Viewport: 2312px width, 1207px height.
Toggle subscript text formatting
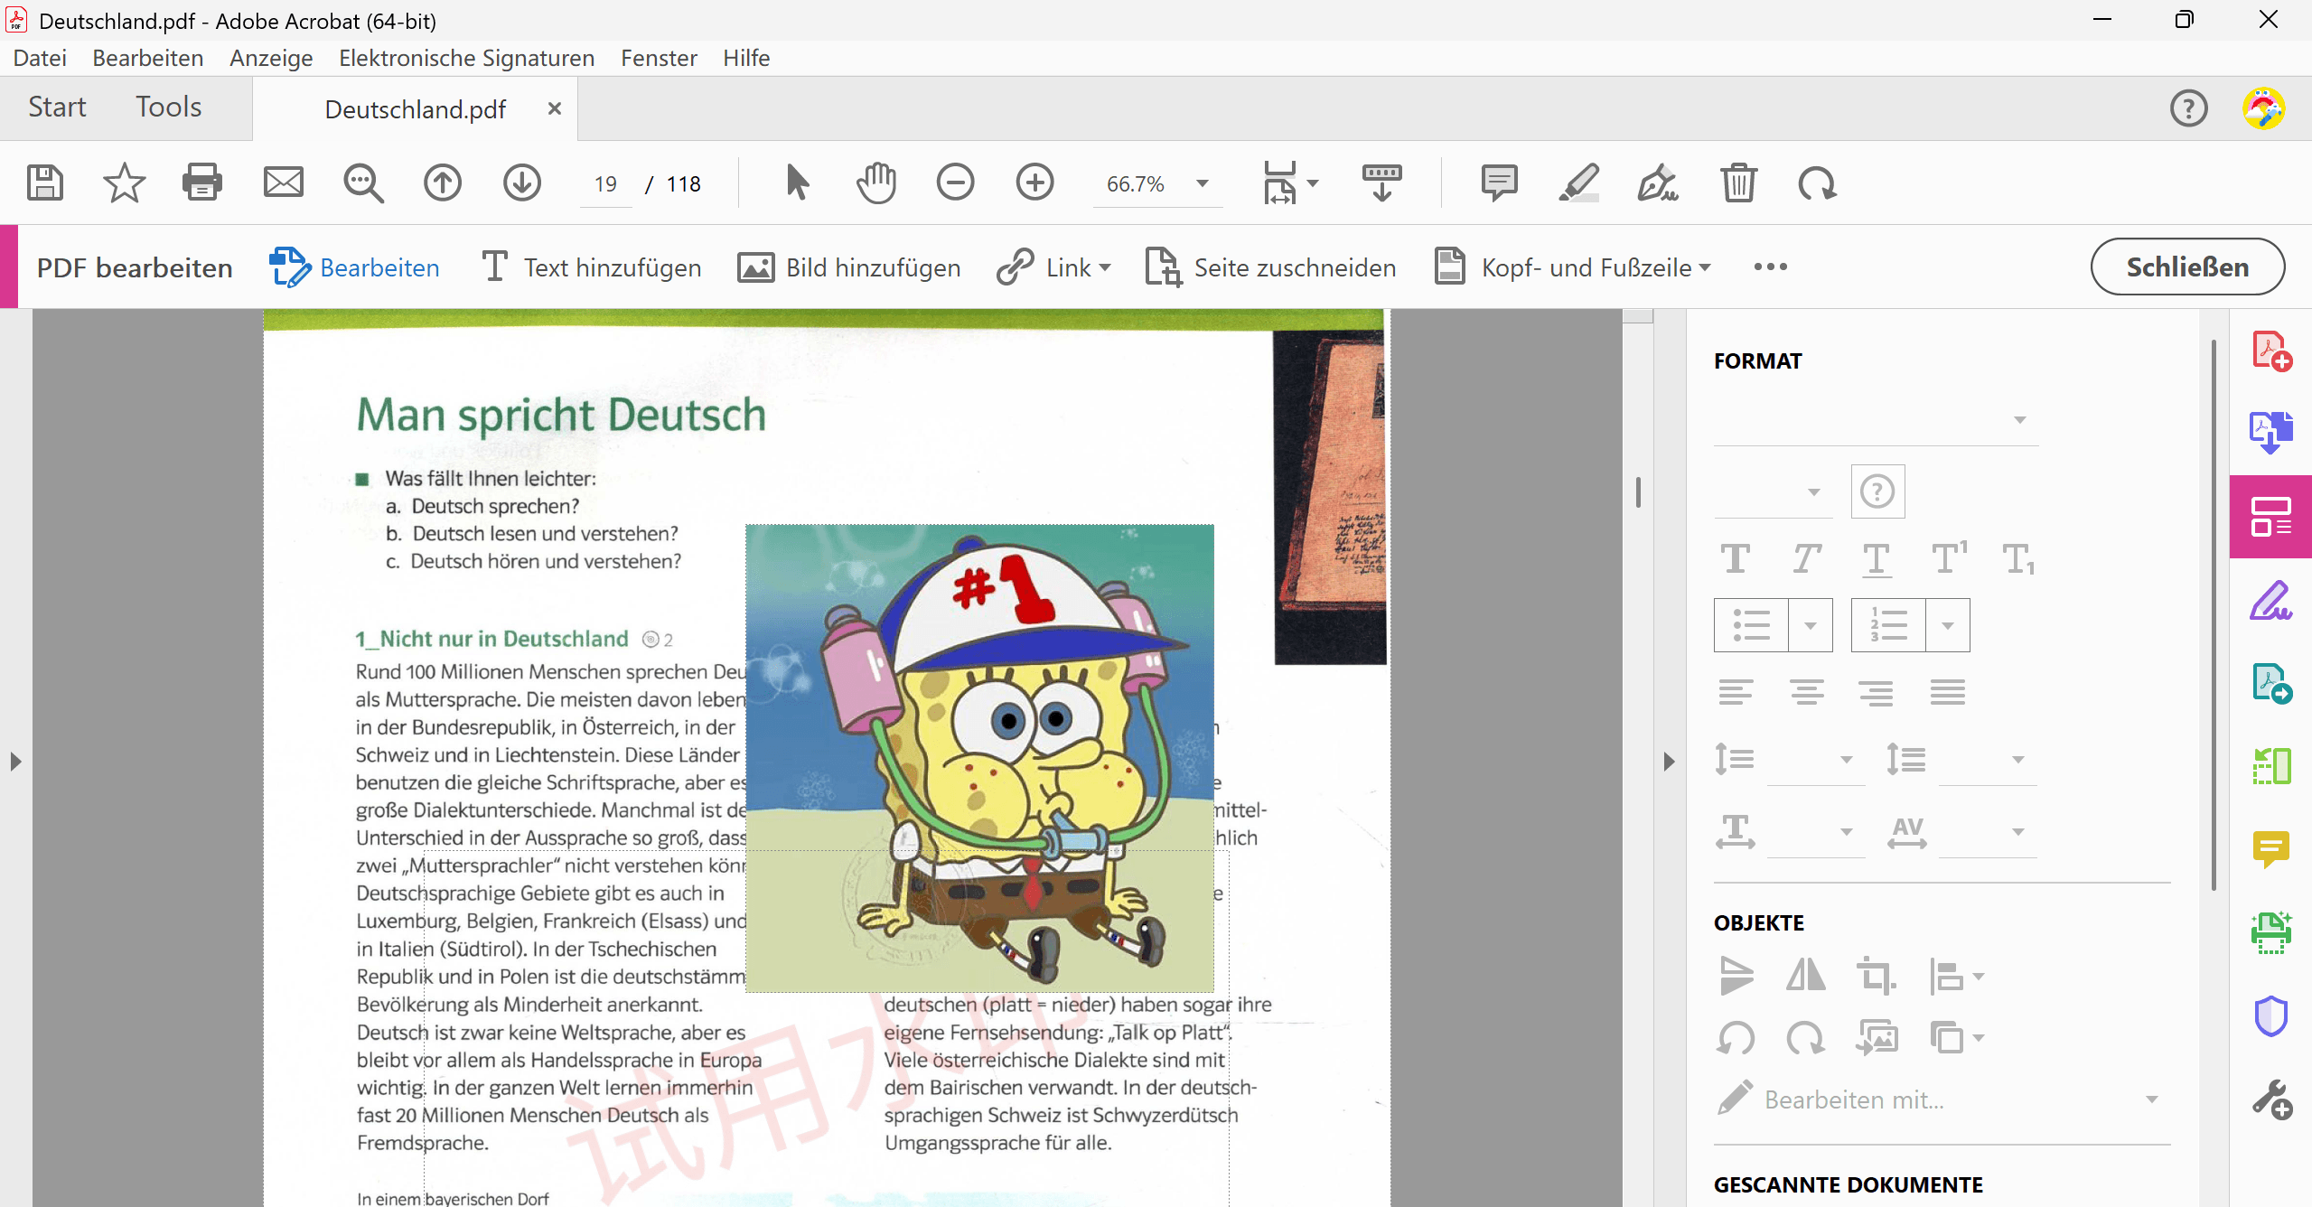[x=2019, y=559]
